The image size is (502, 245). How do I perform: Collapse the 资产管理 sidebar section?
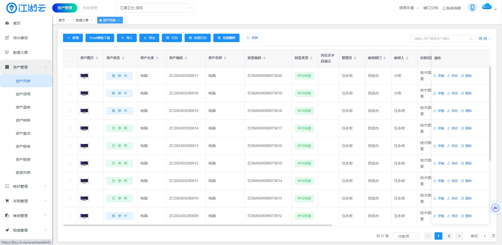[26, 67]
